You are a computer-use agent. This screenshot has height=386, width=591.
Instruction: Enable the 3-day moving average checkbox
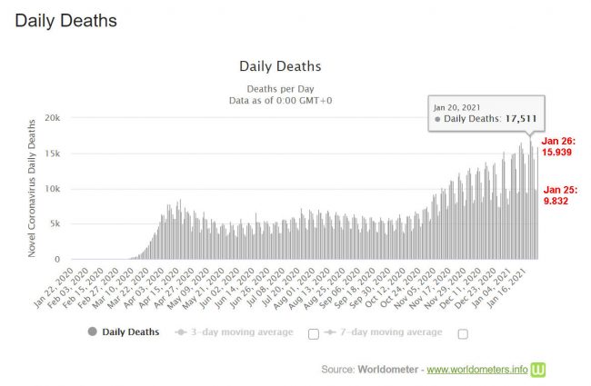(x=313, y=333)
